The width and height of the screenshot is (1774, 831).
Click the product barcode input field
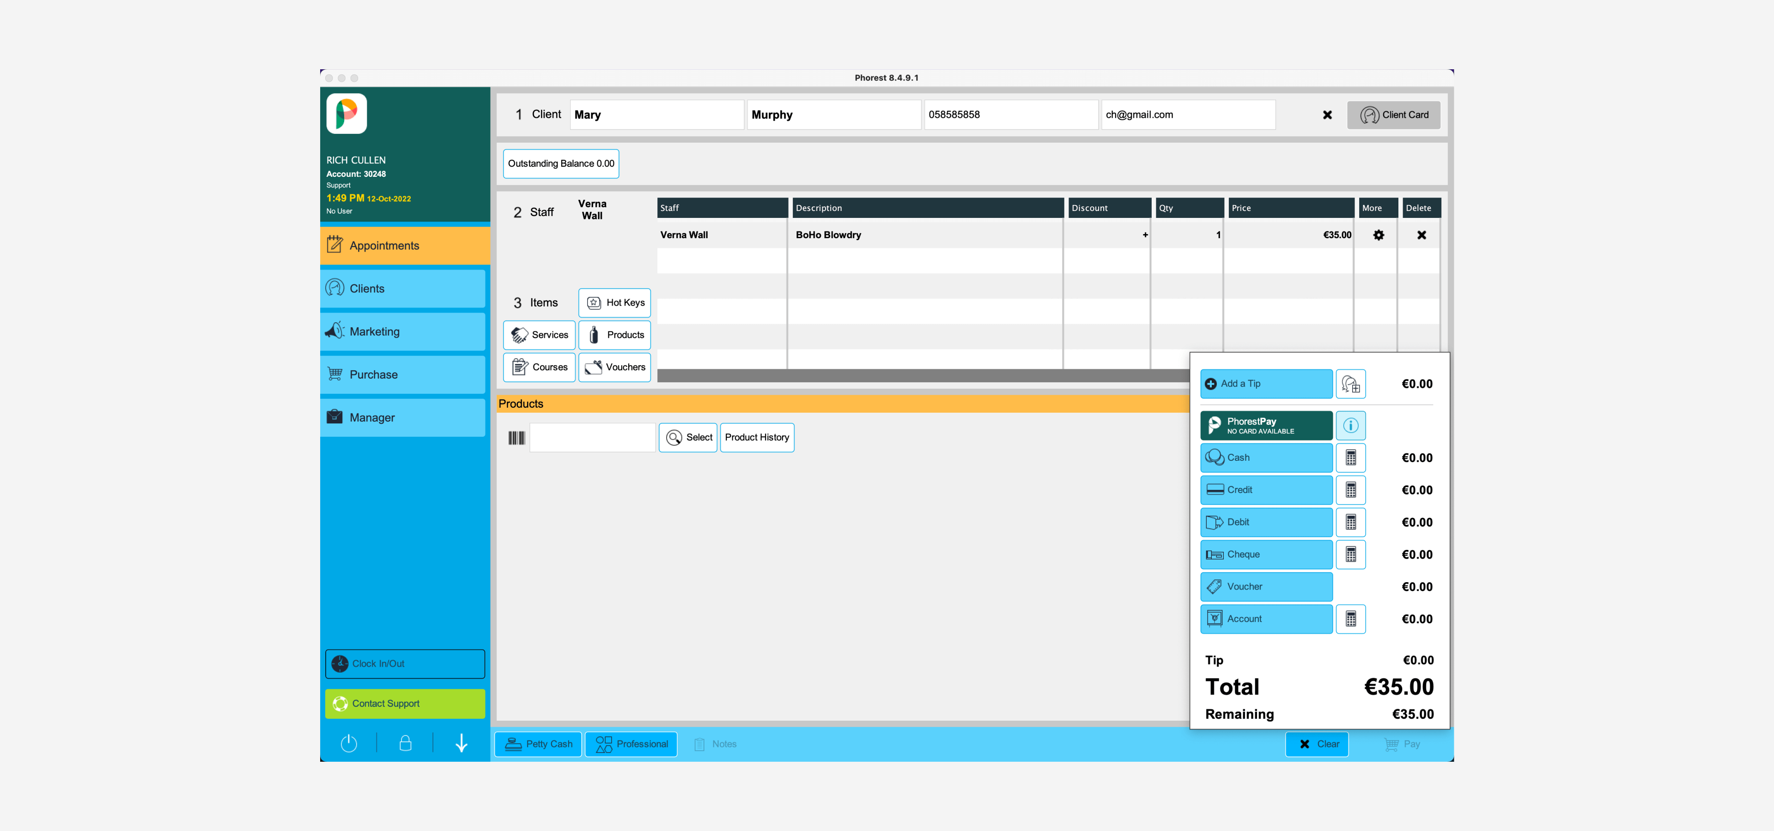tap(592, 438)
